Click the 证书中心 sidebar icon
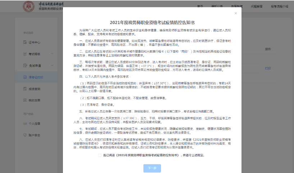 25,42
